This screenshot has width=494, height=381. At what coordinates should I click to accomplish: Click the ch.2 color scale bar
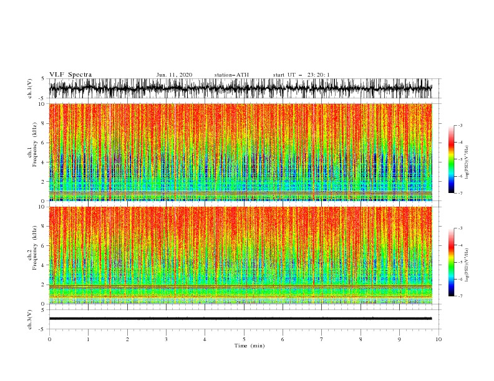(x=451, y=262)
